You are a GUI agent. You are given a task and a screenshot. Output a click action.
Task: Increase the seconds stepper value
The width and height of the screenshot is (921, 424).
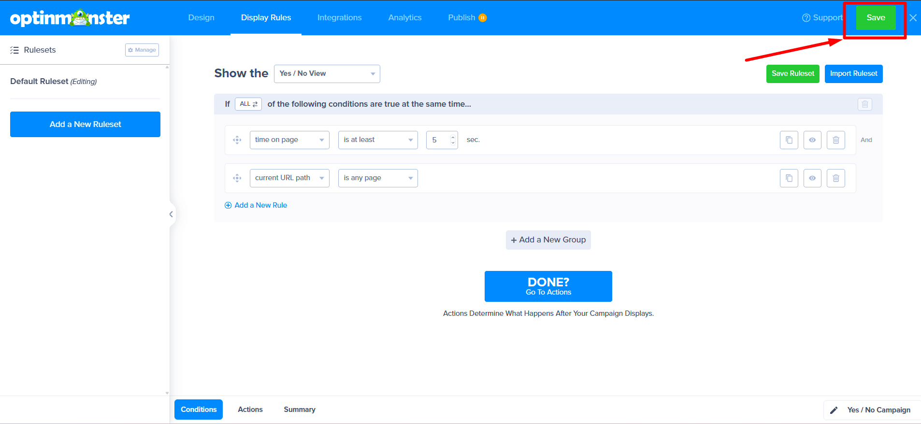(453, 137)
